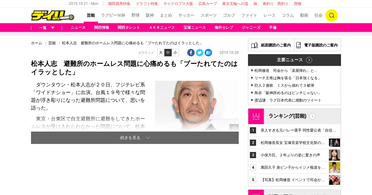Open the まとめ tab
This screenshot has height=195, width=372.
166,15
